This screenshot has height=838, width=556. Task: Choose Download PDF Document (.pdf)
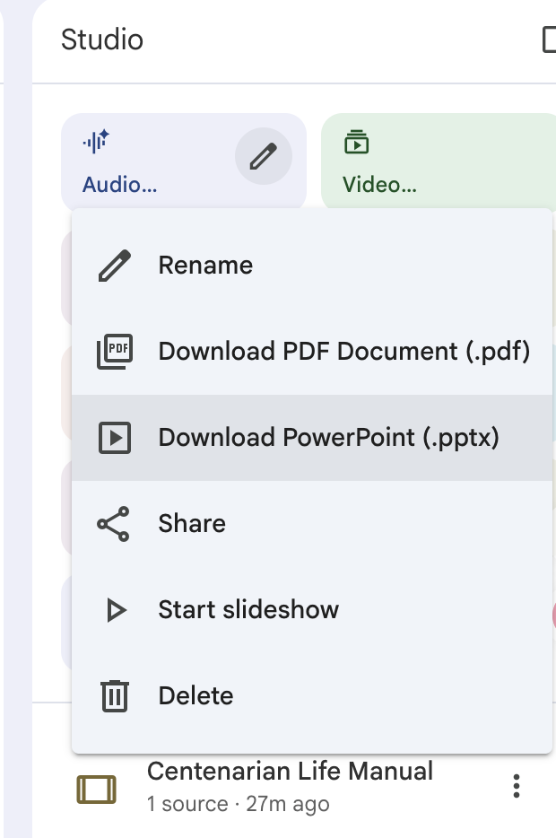coord(343,352)
